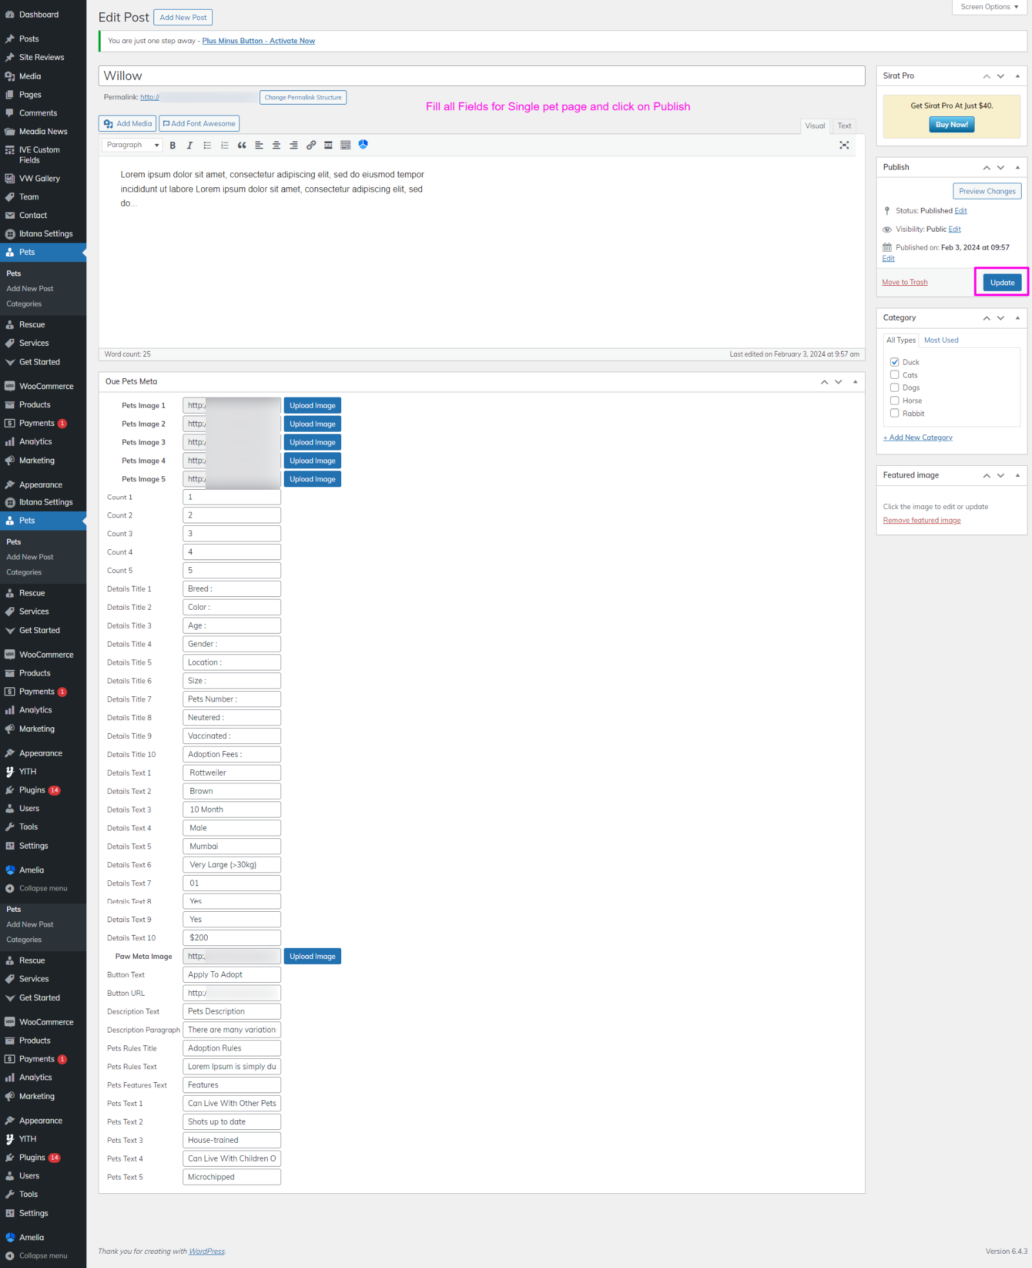Uncheck the Duck category
The width and height of the screenshot is (1032, 1268).
(x=895, y=362)
